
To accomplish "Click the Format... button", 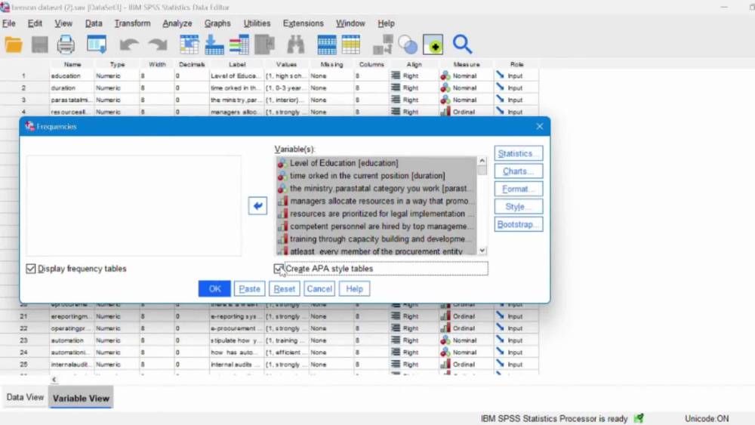I will click(518, 189).
